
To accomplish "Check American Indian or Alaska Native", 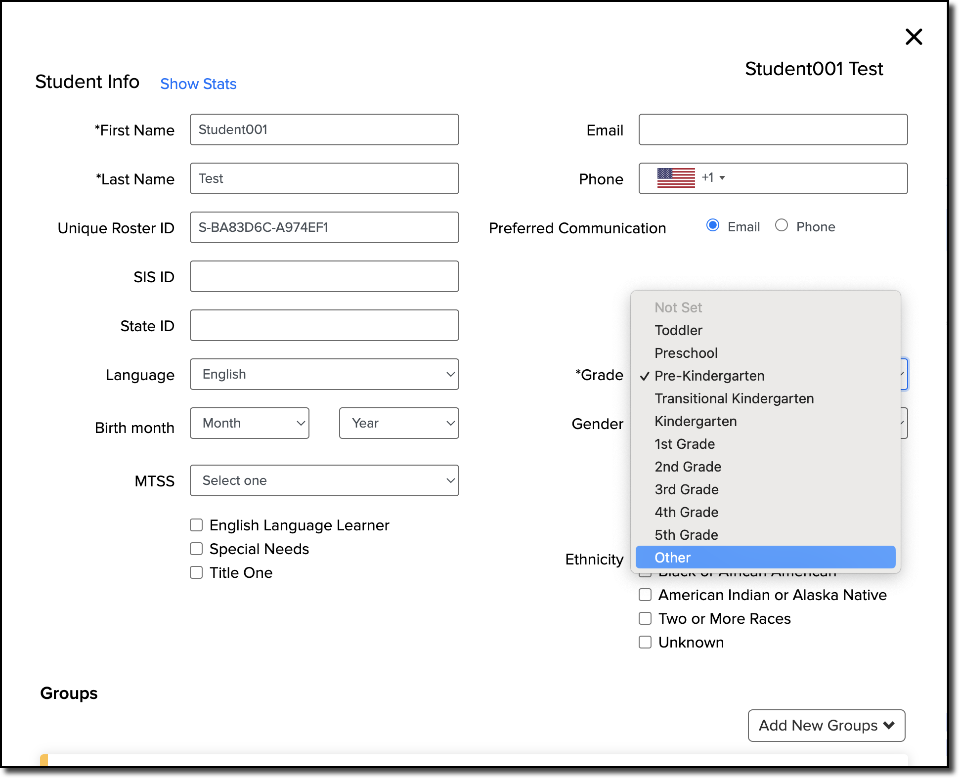I will point(645,595).
